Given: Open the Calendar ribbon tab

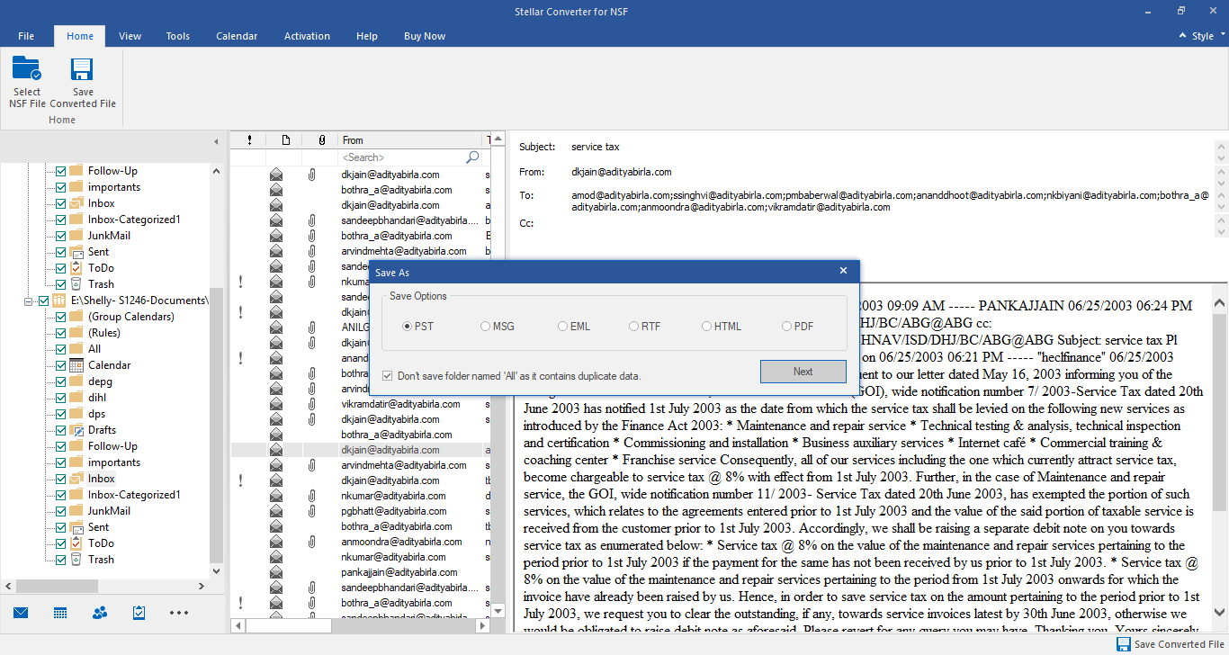Looking at the screenshot, I should pyautogui.click(x=237, y=36).
